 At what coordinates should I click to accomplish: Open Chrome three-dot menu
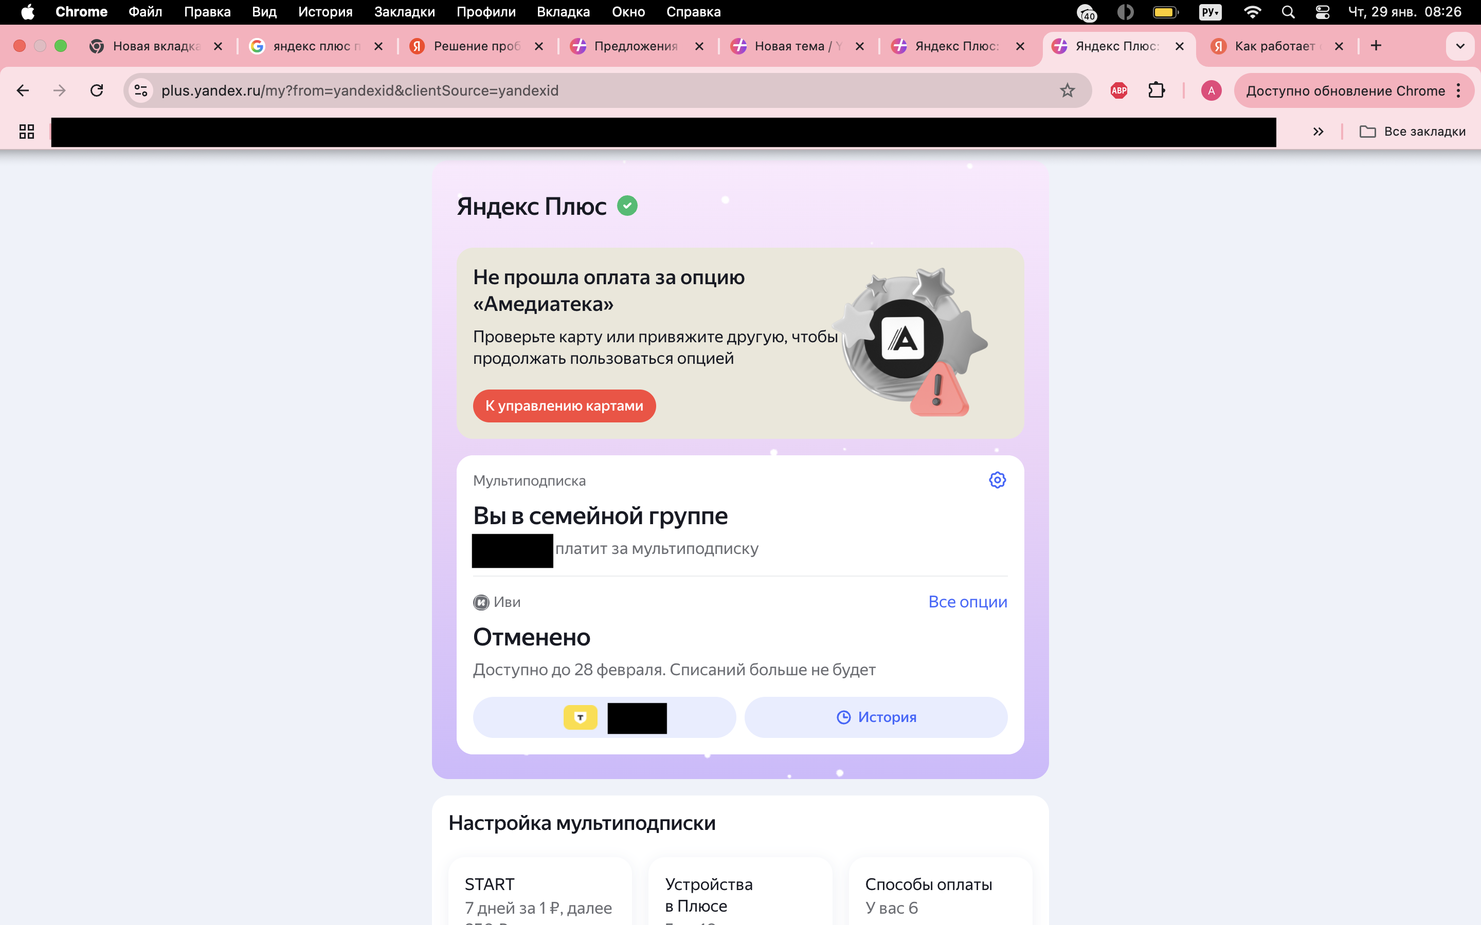click(x=1459, y=90)
